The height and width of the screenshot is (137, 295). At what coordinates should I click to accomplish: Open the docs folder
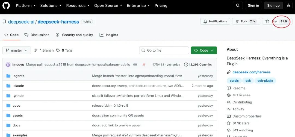pos(16,125)
